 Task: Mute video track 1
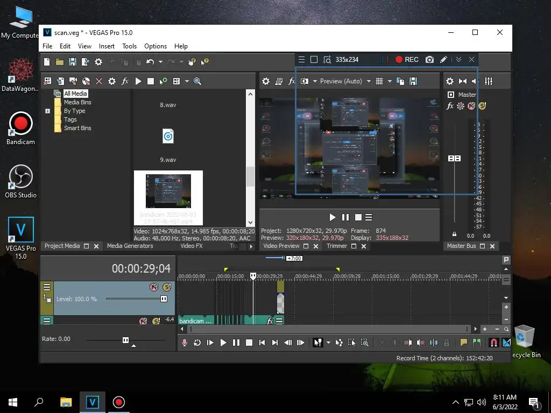click(154, 287)
